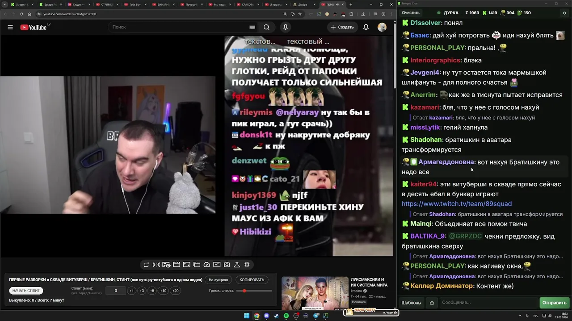Screen dimensions: 572x321
Task: Click the 'ДУРКА' status label in chat header
Action: tap(451, 13)
